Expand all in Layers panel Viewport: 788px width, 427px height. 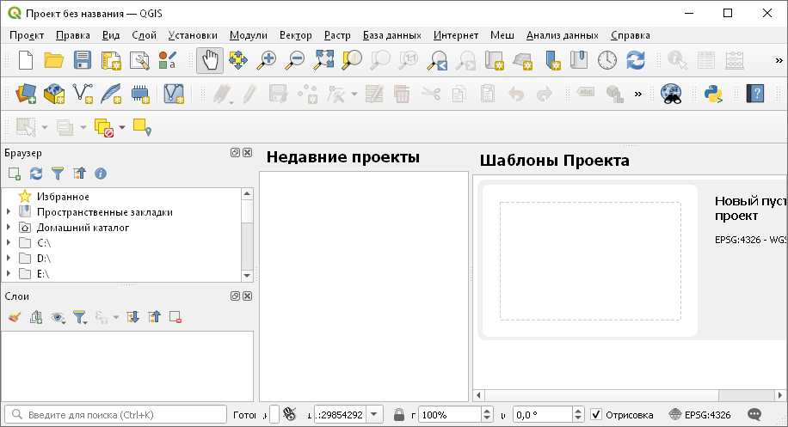pos(132,317)
